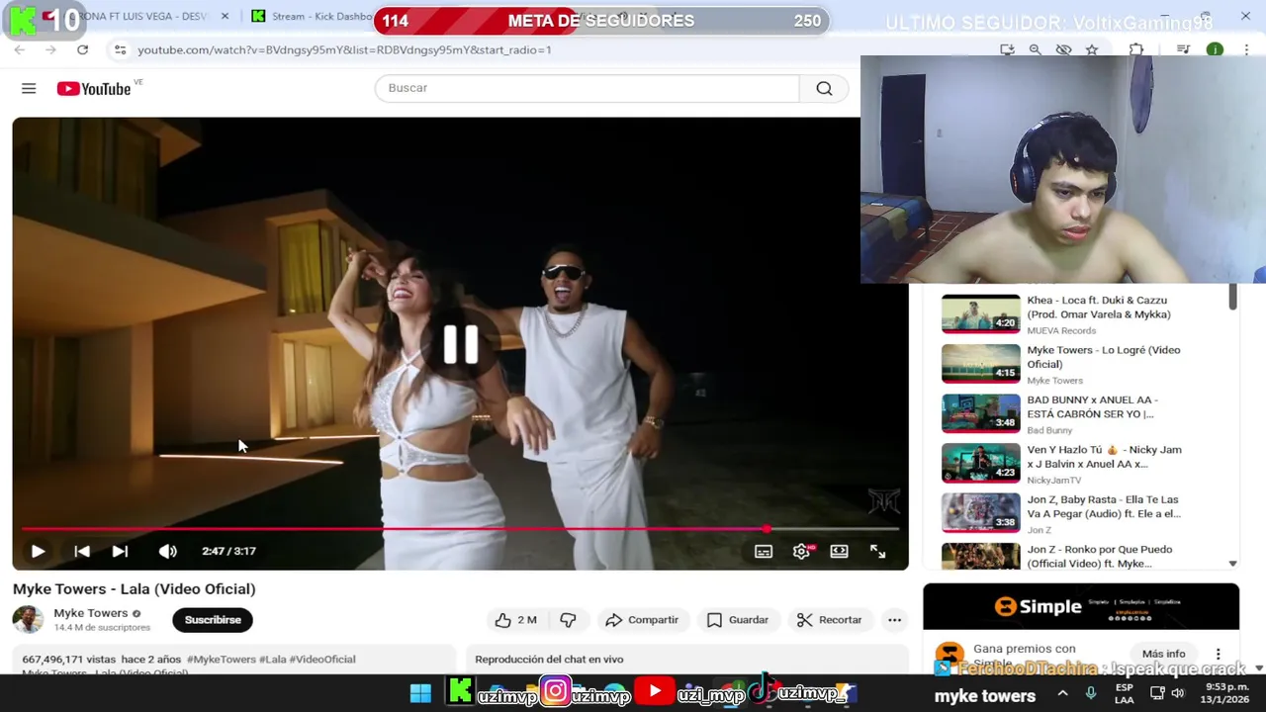Go back with browser back arrow
1266x712 pixels.
[20, 49]
